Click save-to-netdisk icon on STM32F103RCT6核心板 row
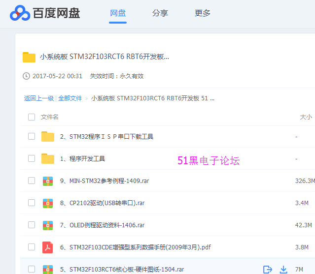The width and height of the screenshot is (315, 274). (268, 269)
